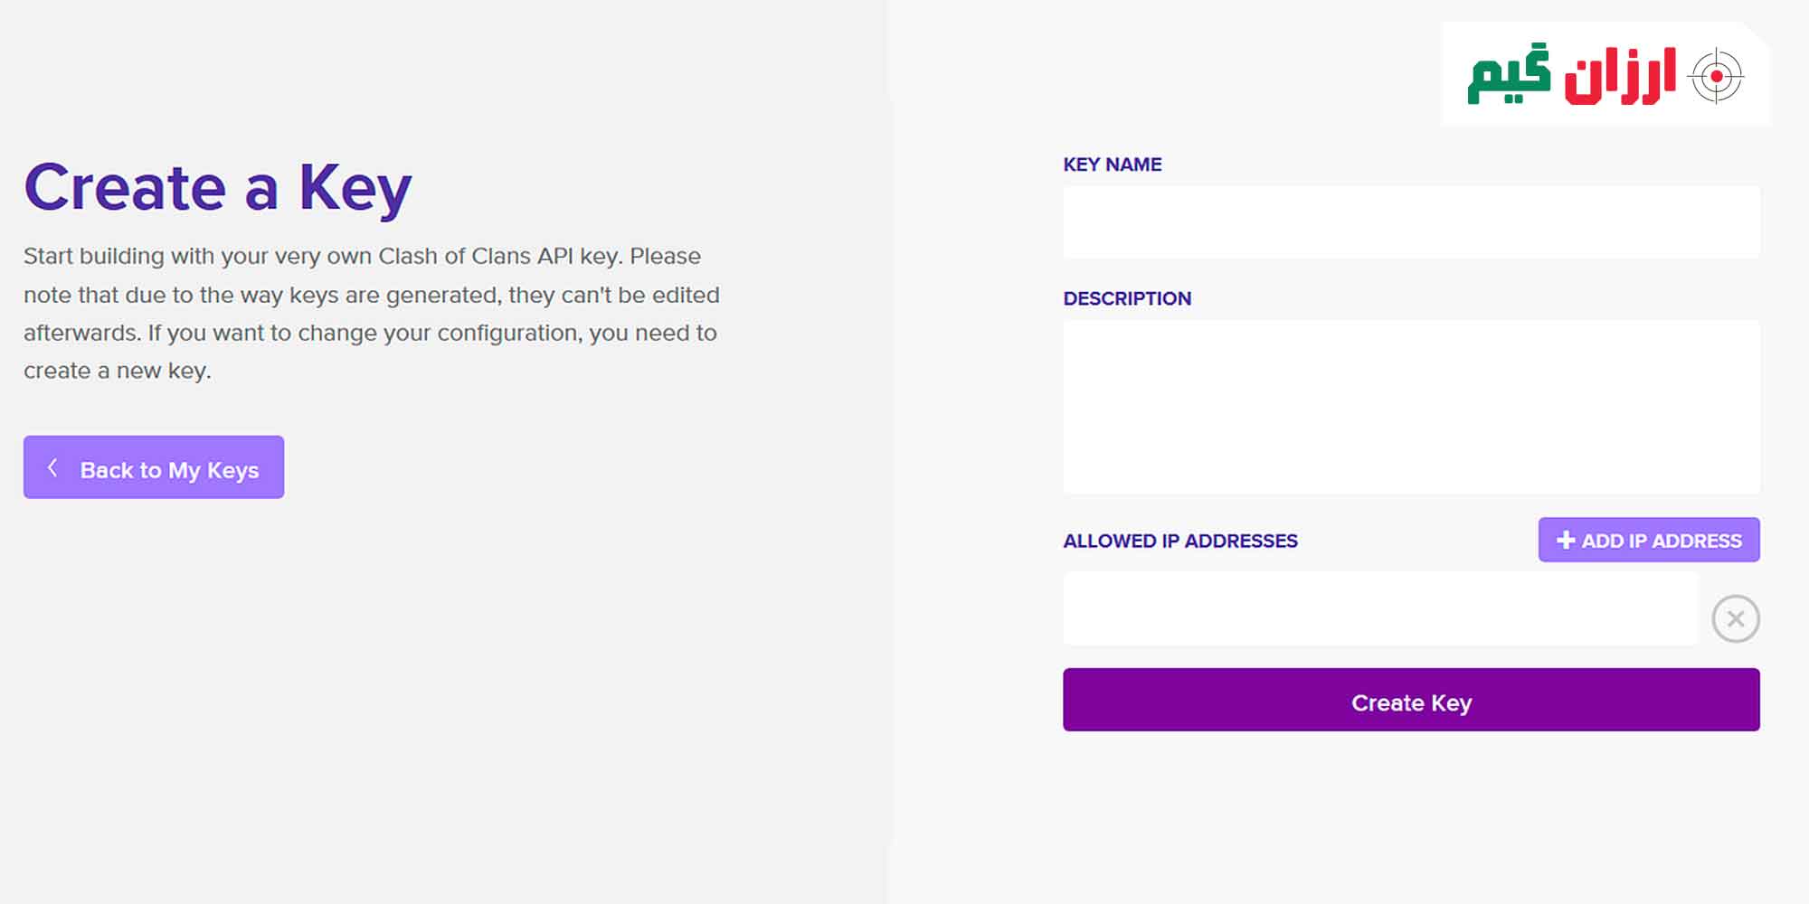The height and width of the screenshot is (904, 1809).
Task: Remove the IP address with the X icon
Action: (x=1735, y=619)
